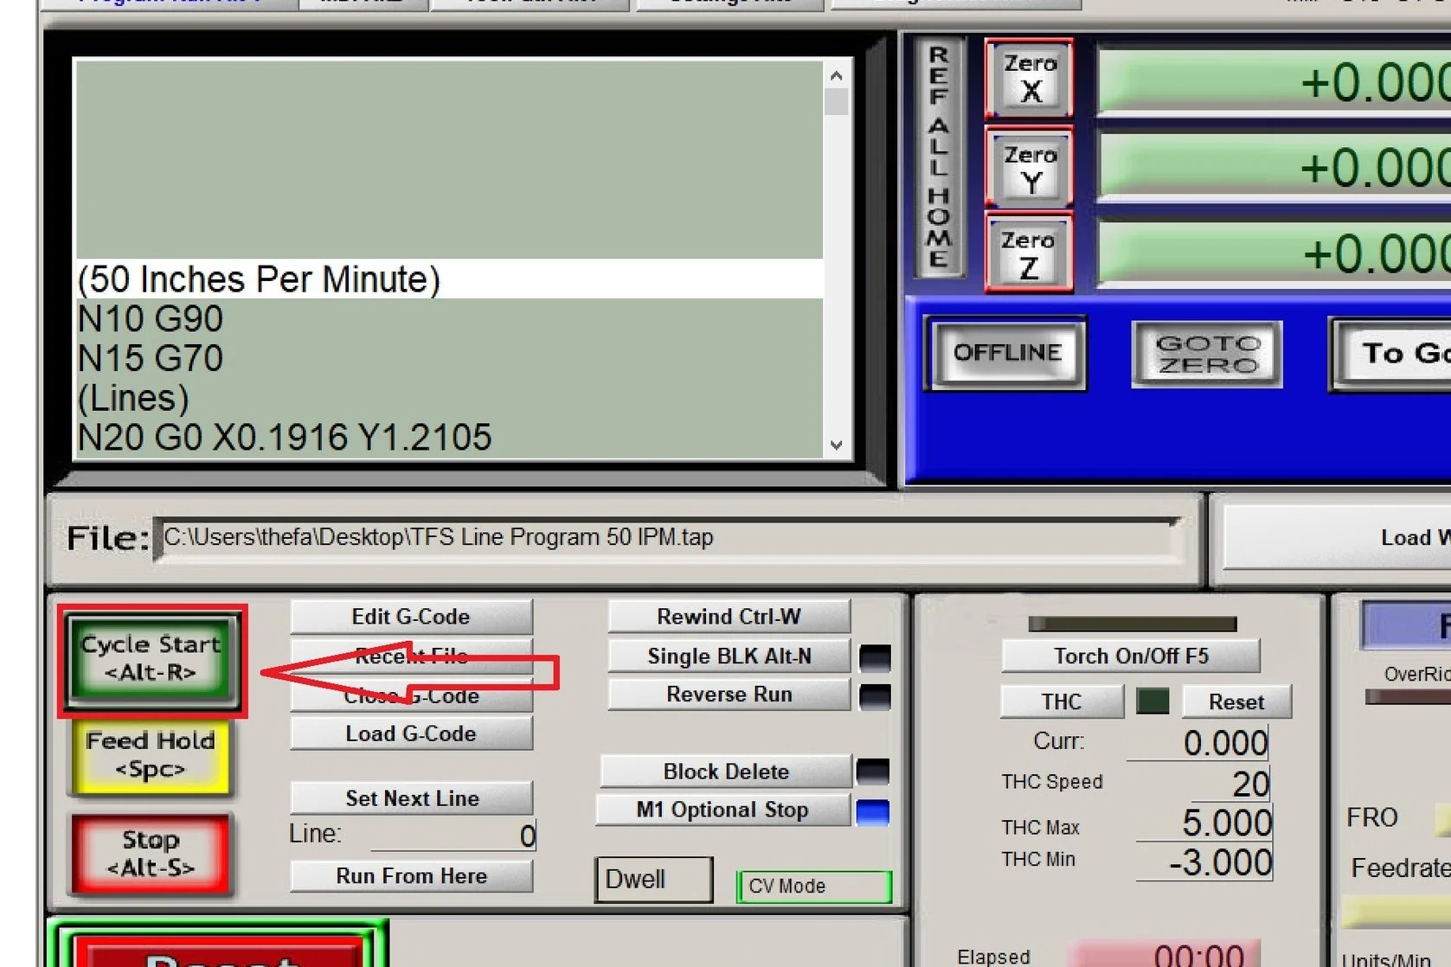
Task: Click the green THC status LED
Action: coord(1152,701)
